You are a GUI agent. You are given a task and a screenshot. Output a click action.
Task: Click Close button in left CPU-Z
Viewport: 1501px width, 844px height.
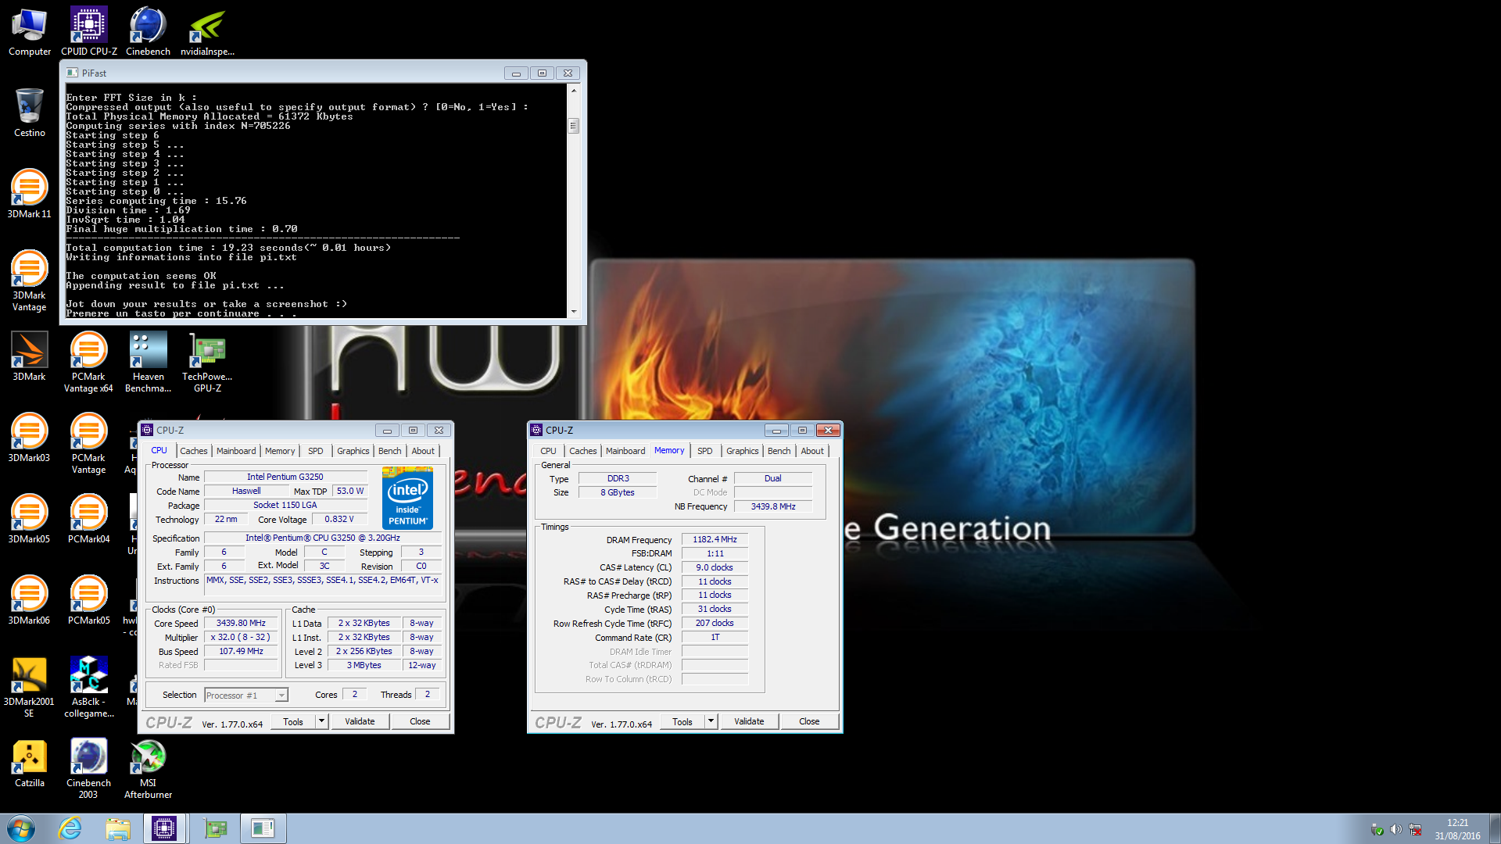tap(420, 721)
